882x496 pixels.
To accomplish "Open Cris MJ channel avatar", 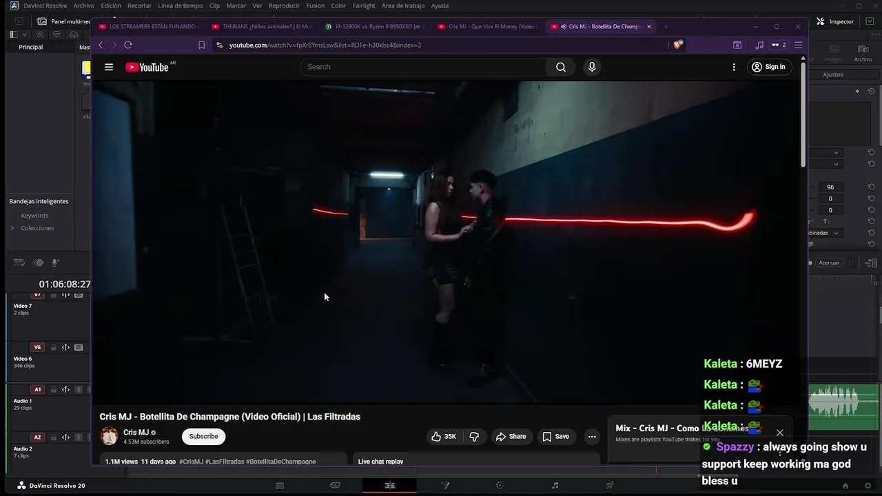I will 109,436.
